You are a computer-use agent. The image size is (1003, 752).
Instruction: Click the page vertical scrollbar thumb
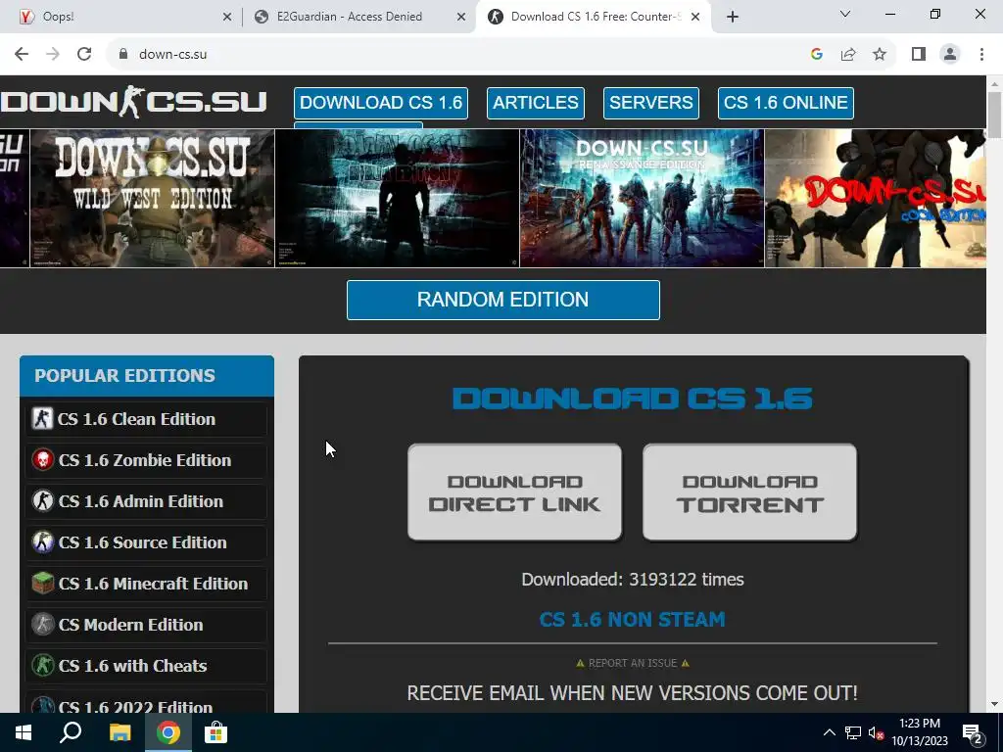994,115
